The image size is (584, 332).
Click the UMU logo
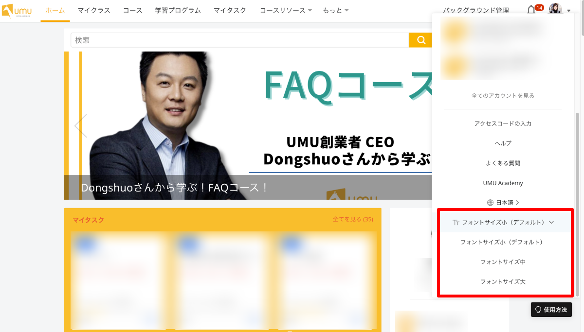pos(17,10)
